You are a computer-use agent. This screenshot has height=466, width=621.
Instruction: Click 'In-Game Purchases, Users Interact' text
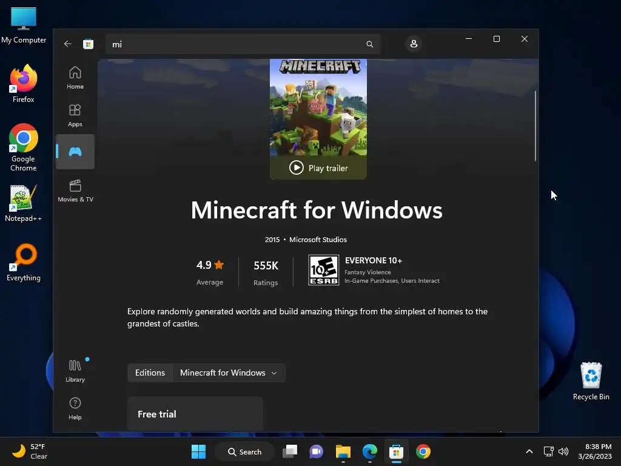[392, 280]
